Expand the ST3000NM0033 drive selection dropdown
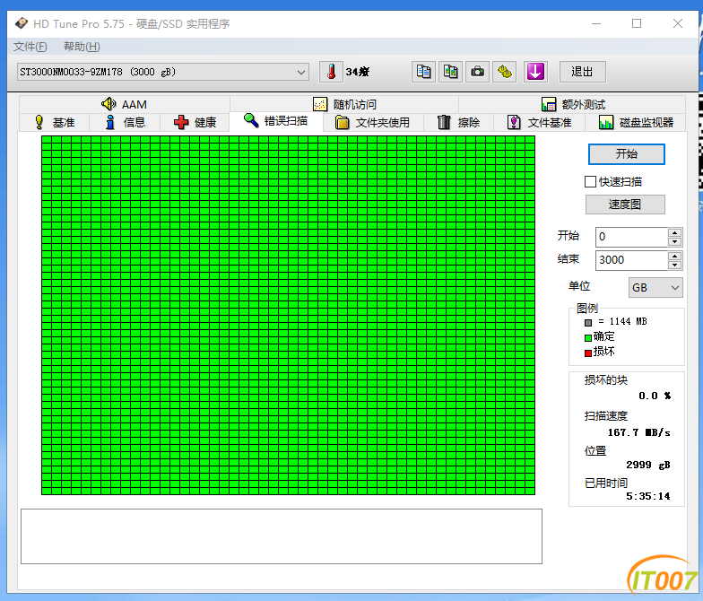 [x=300, y=72]
